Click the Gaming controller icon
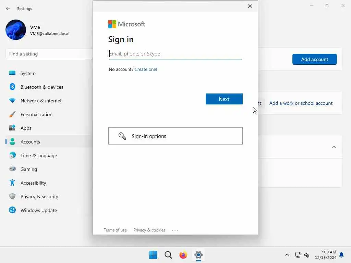Viewport: 351px width, 263px height. point(12,169)
